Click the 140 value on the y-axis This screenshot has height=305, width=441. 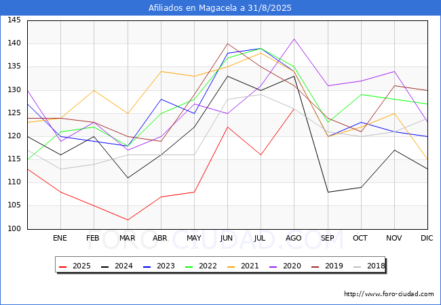point(14,43)
